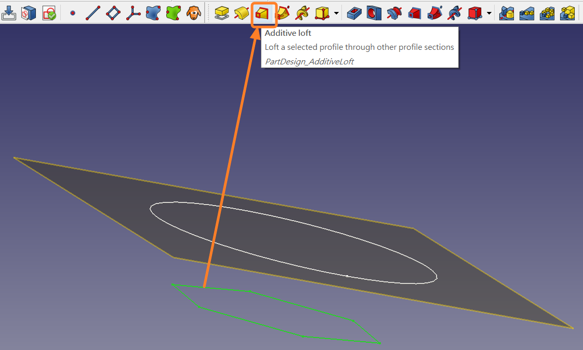Select the Pocket tool
This screenshot has height=350, width=583.
coord(354,14)
